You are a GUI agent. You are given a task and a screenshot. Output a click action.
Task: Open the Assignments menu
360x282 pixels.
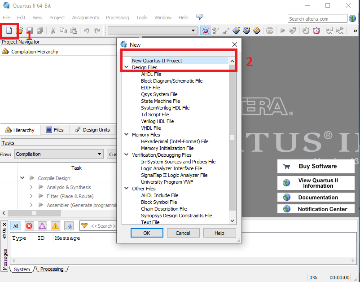[85, 18]
